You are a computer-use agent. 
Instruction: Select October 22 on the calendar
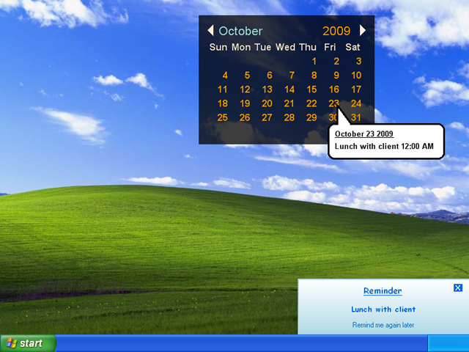tap(311, 103)
